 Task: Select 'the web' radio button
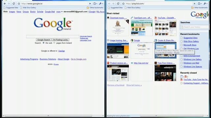coord(44,43)
